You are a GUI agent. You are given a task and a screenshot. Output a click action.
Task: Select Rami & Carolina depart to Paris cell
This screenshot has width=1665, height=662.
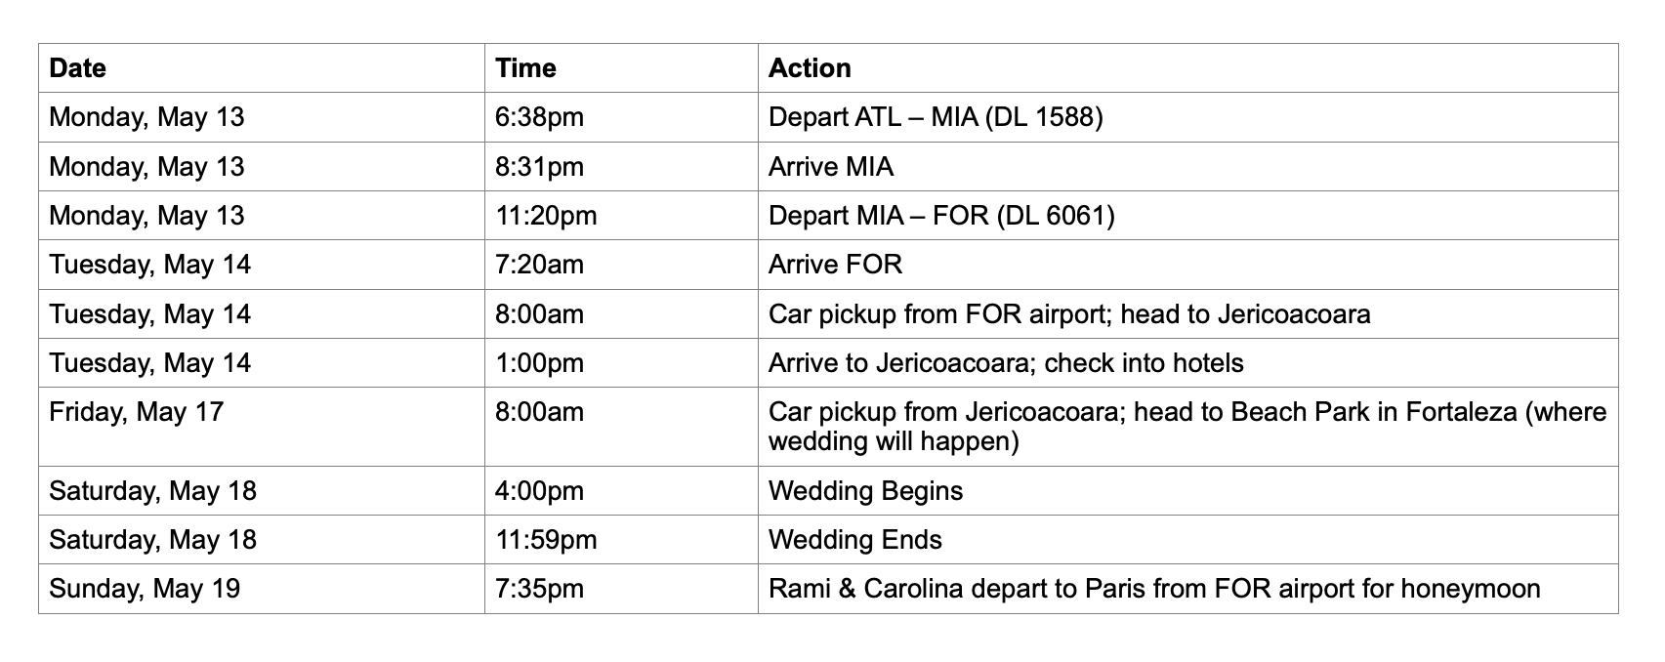(1187, 589)
